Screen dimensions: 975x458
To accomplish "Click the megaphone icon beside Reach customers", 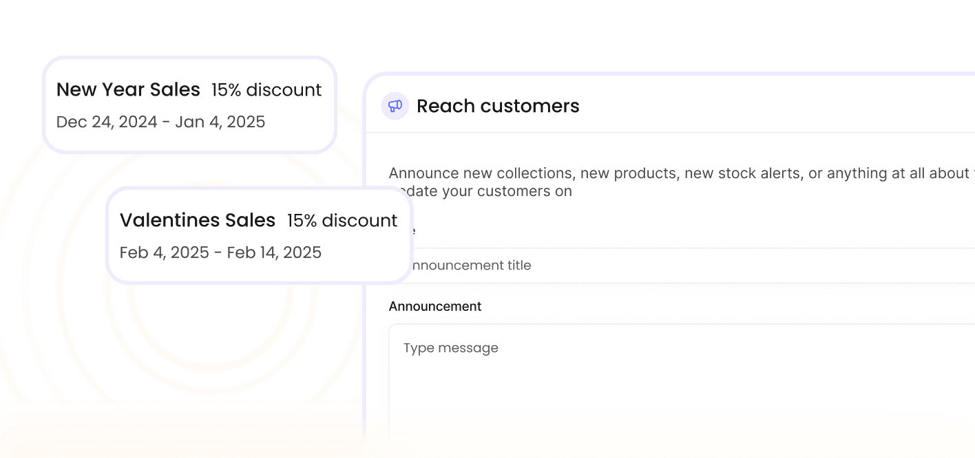I will click(395, 107).
